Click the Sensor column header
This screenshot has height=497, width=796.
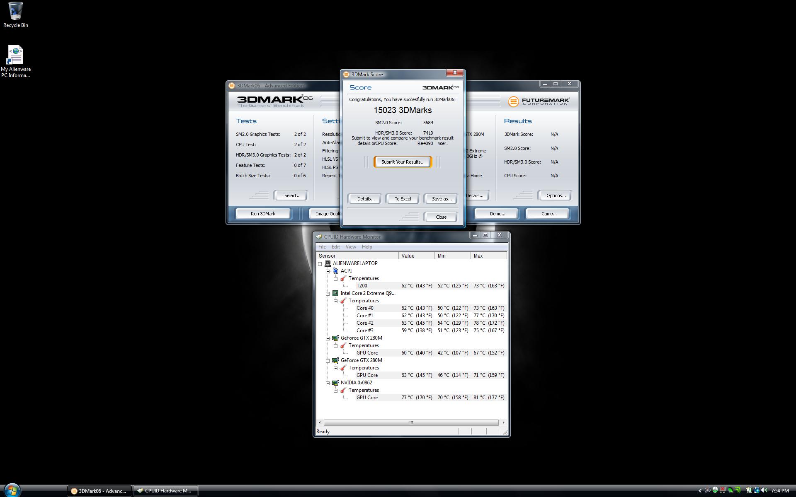357,256
